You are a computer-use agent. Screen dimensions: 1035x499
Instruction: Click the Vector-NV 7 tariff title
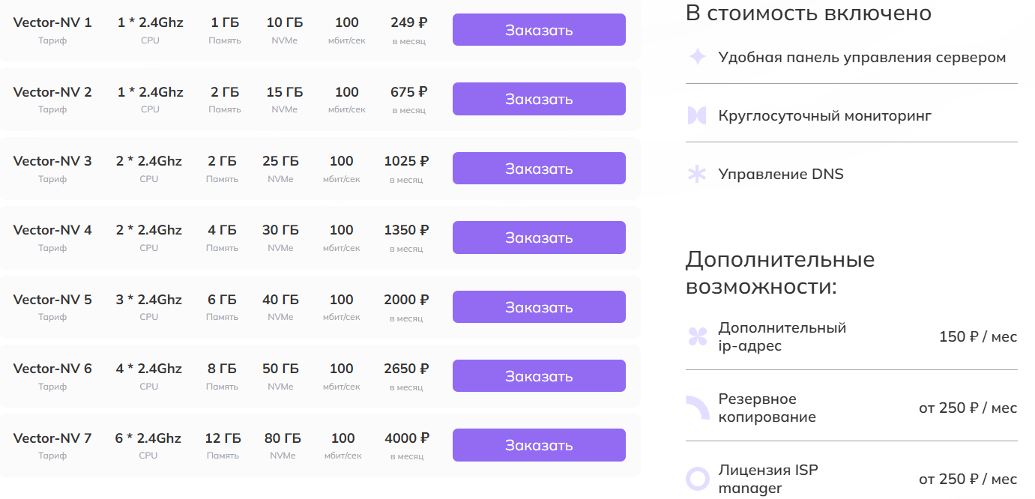pos(52,438)
